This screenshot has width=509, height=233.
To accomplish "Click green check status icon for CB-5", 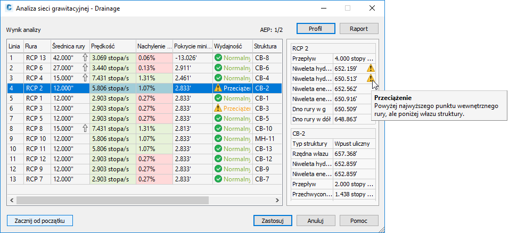I will click(x=218, y=119).
